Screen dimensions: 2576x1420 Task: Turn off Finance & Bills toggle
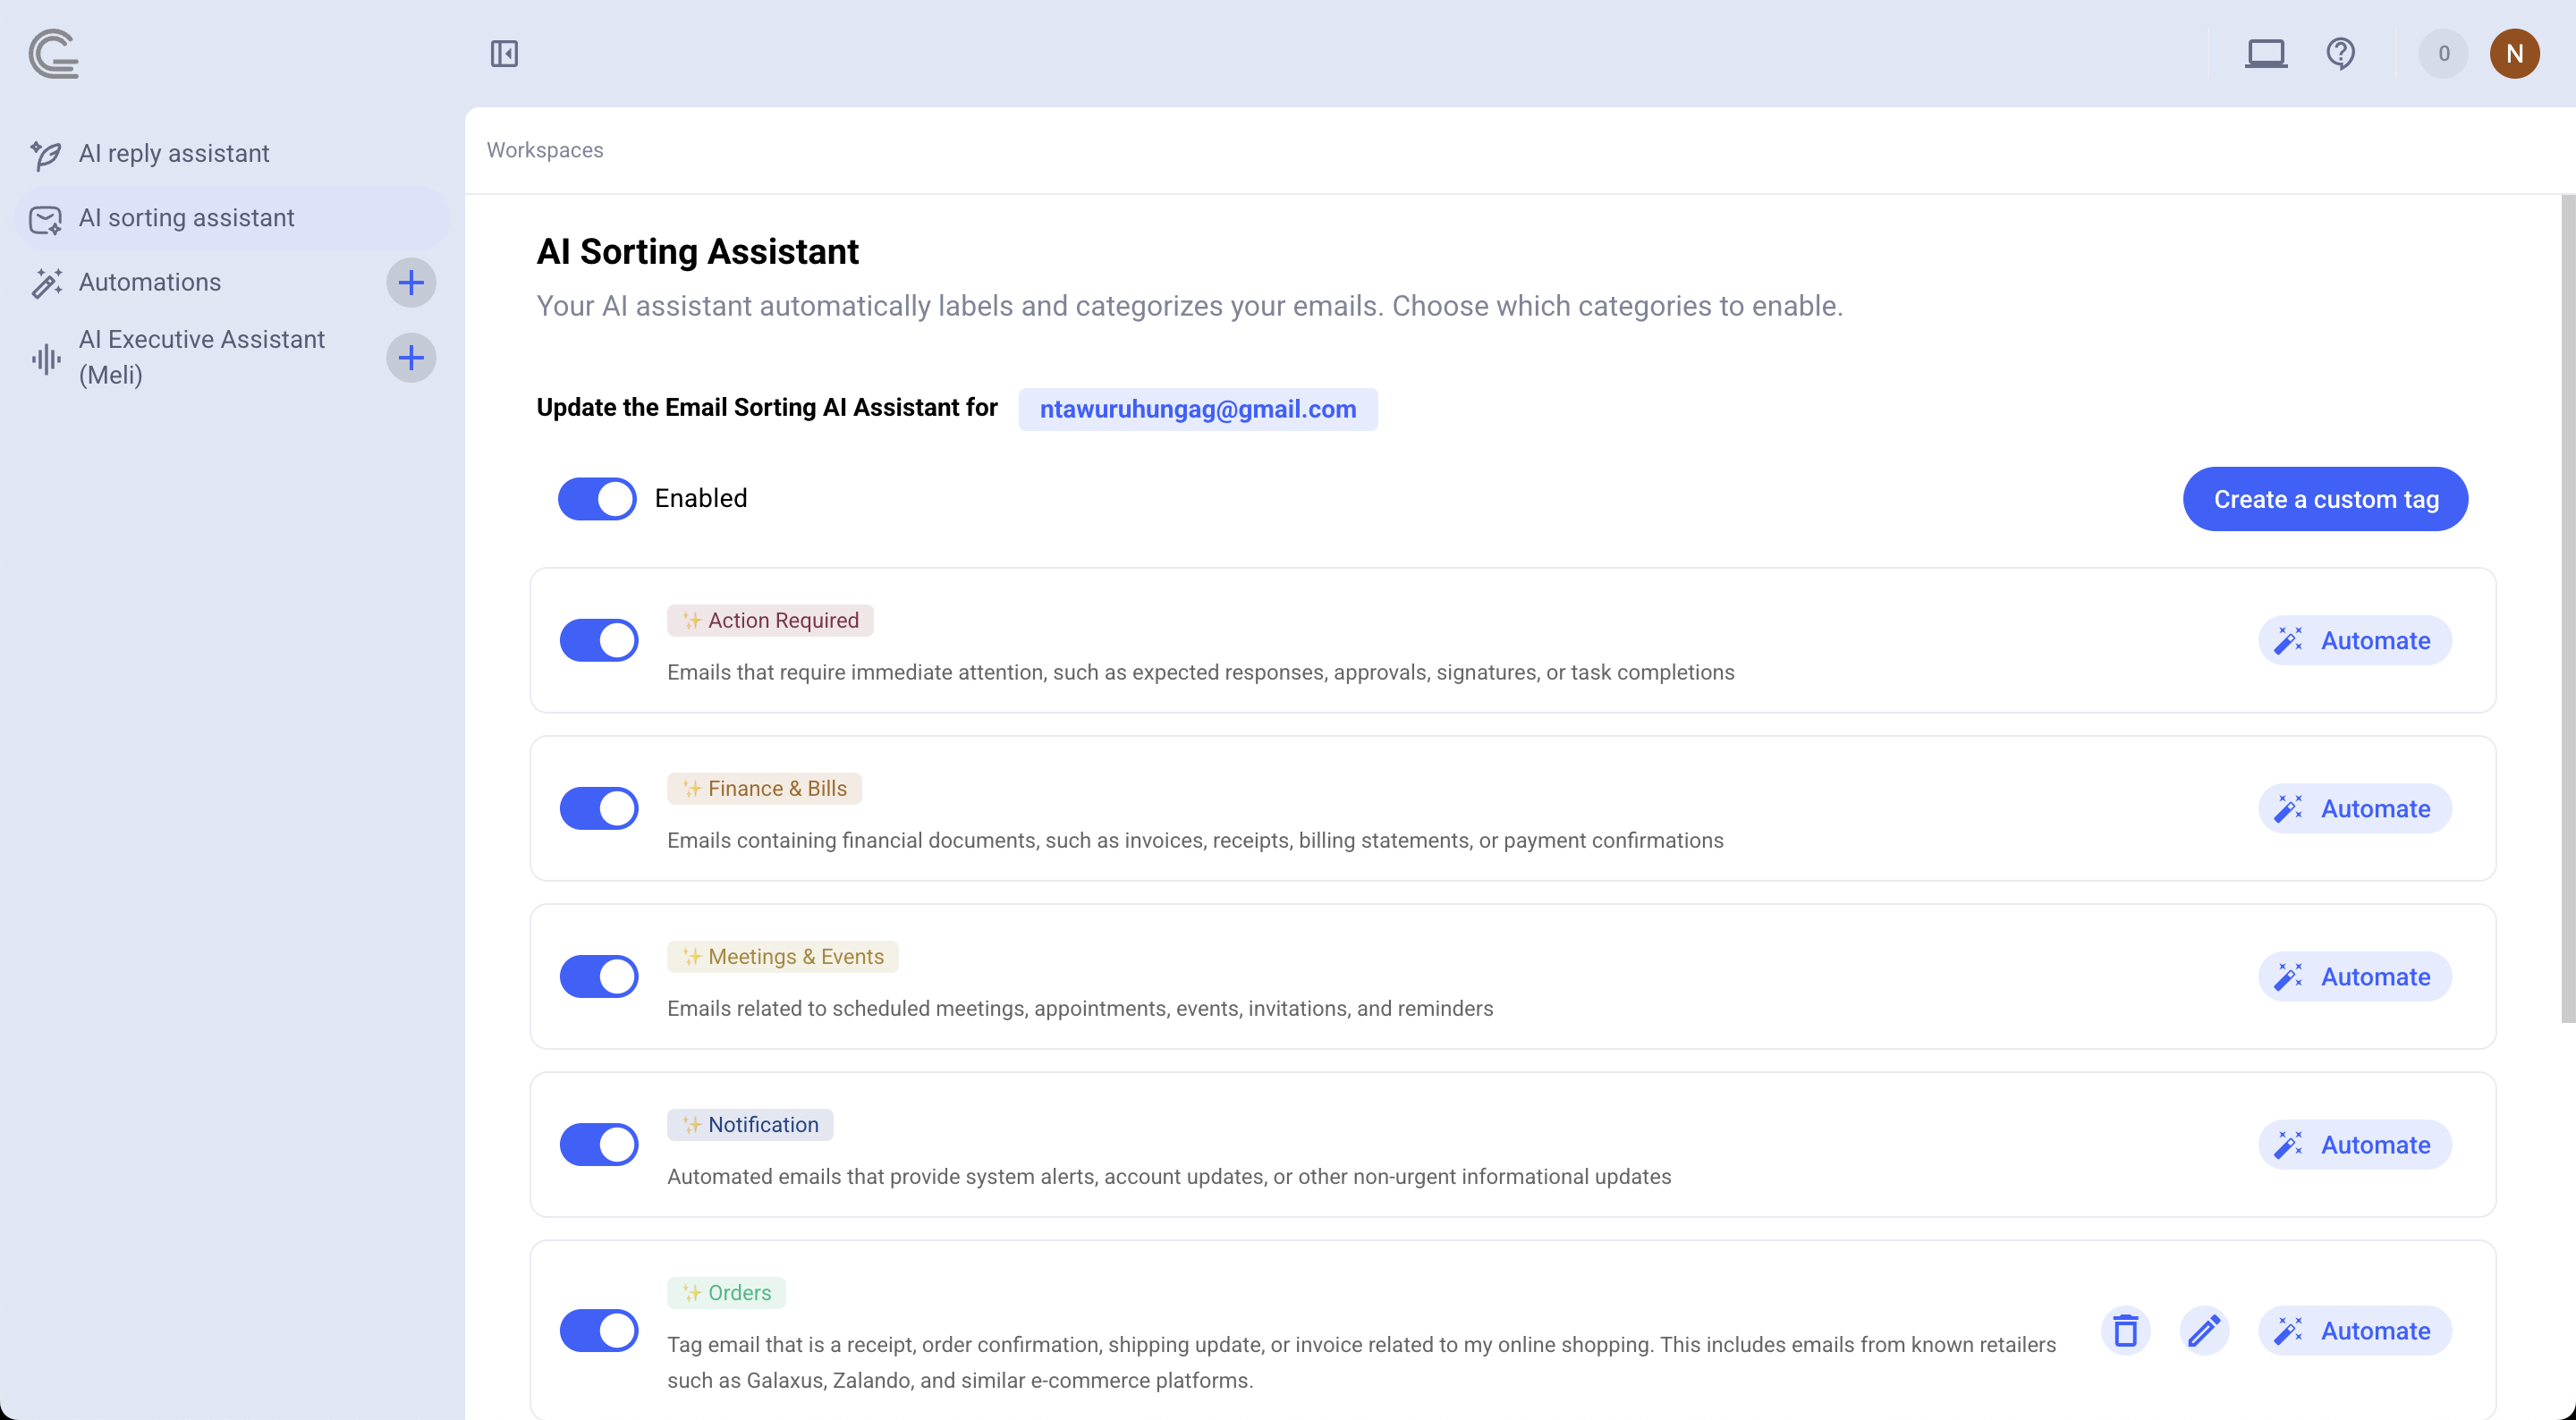point(599,809)
